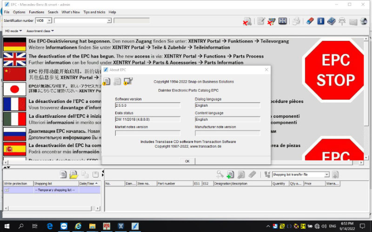Click OK in the About EPC dialog

coord(187,161)
